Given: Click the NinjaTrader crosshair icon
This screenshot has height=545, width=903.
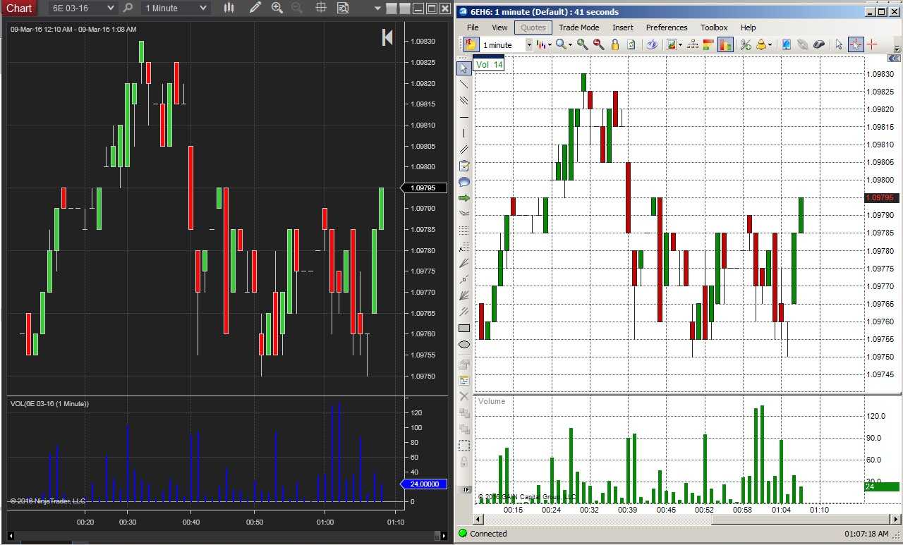Looking at the screenshot, I should click(321, 8).
